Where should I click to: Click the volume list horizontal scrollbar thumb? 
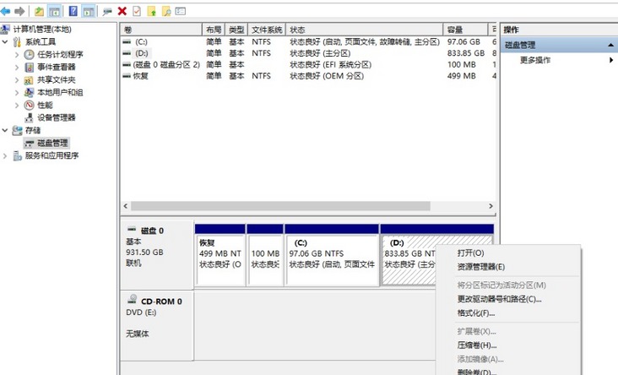coord(280,206)
